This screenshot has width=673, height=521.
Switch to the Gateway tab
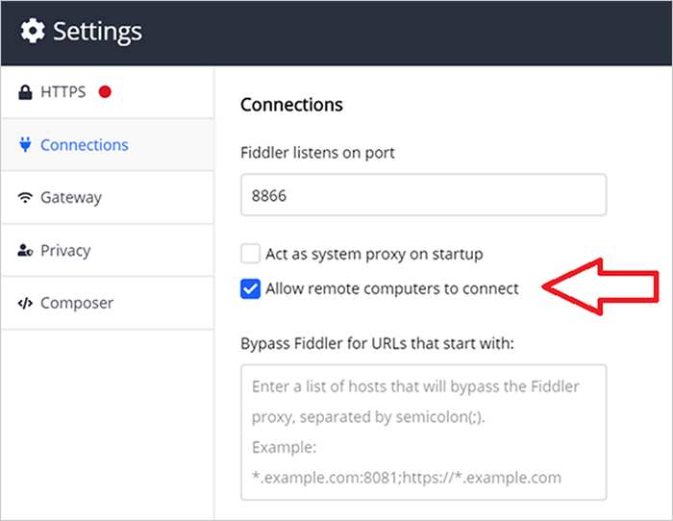pyautogui.click(x=108, y=197)
